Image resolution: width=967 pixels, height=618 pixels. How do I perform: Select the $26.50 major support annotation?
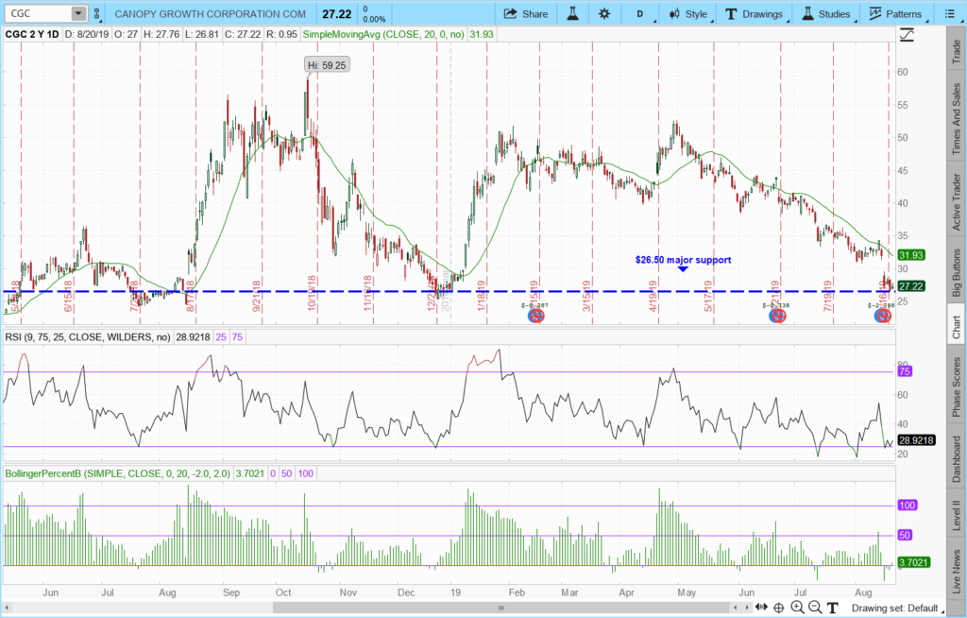point(682,259)
